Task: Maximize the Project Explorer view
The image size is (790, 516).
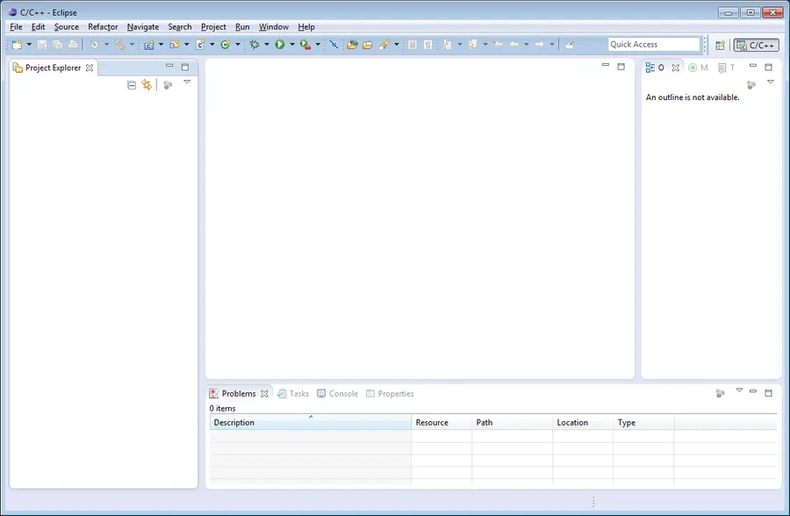Action: click(185, 67)
